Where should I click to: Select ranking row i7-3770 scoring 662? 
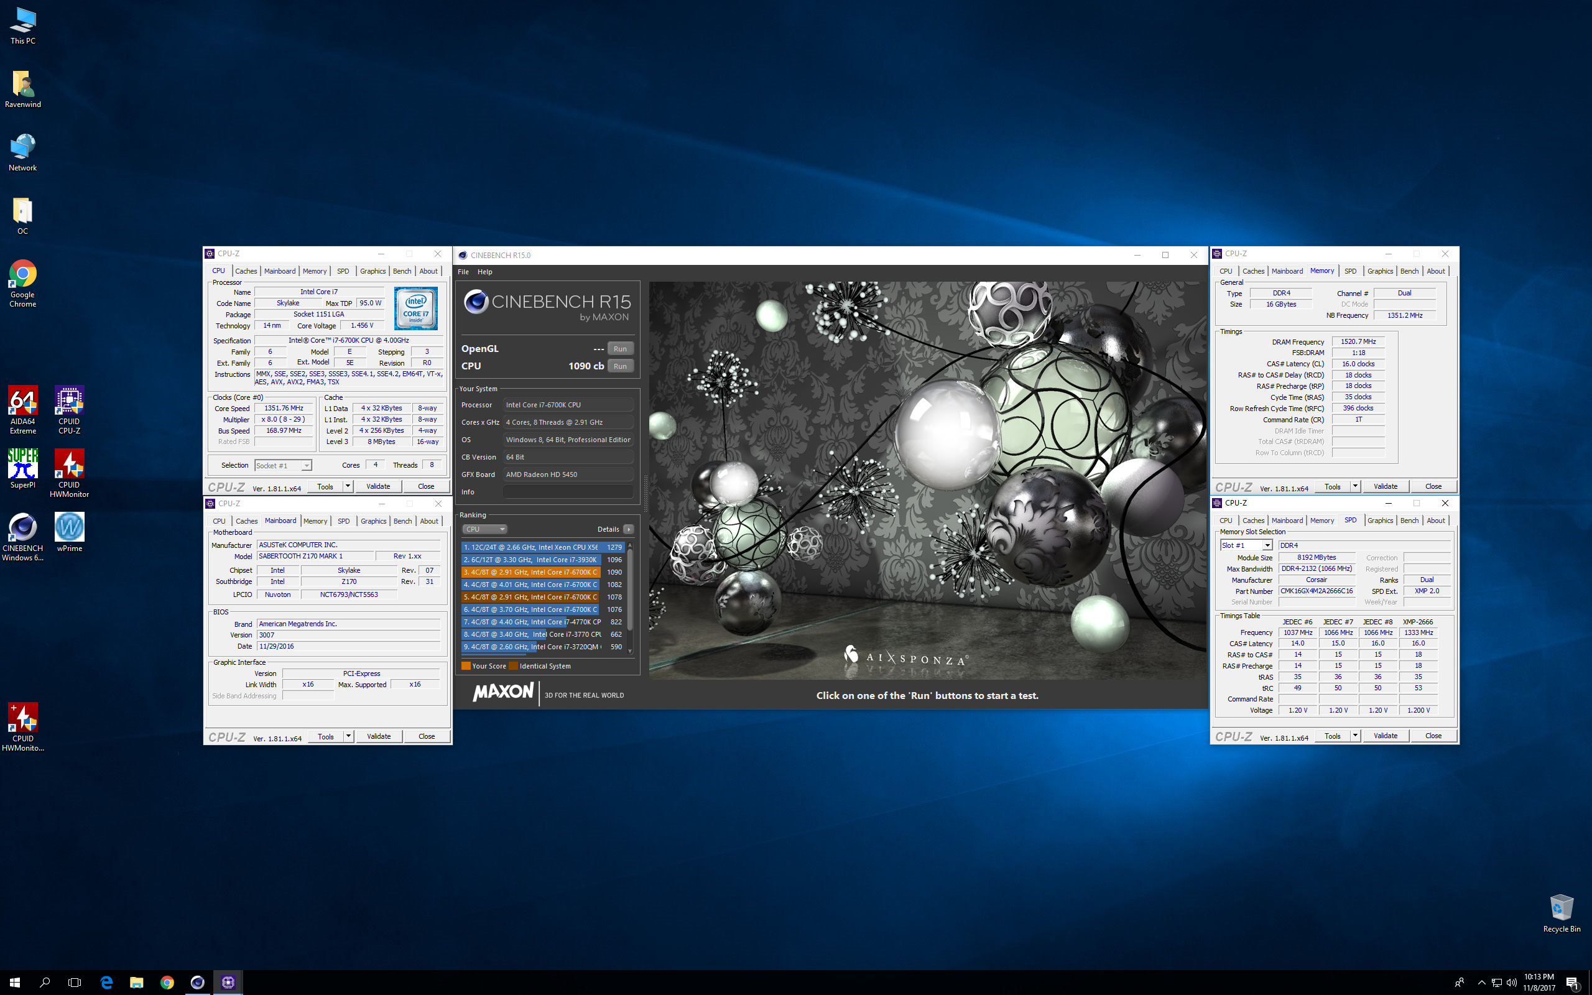click(543, 634)
